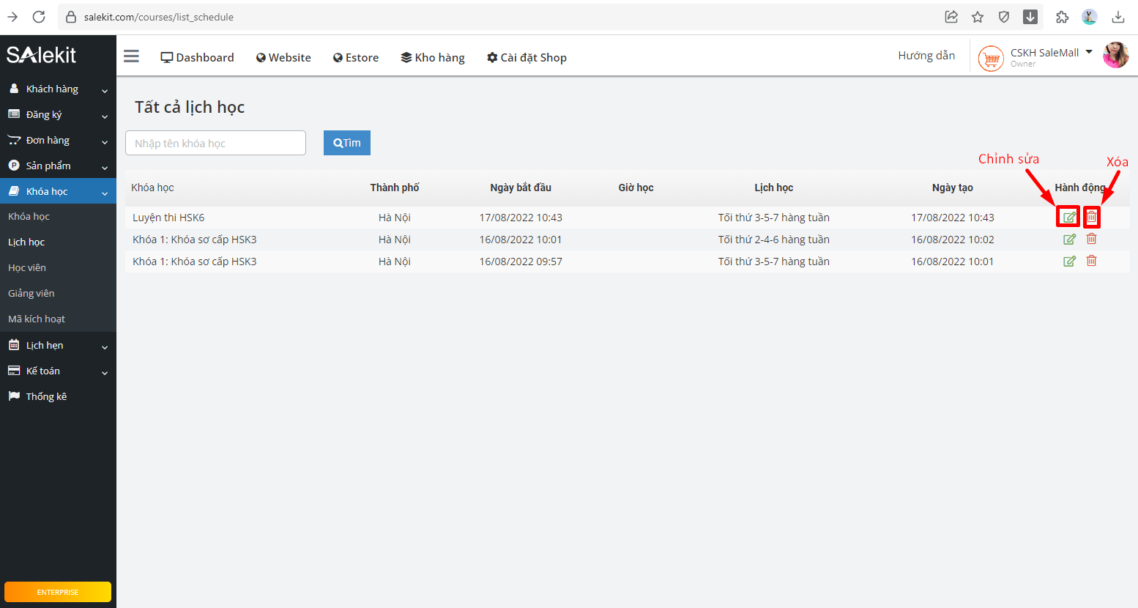Delete the Luyện thi HSK6 schedule
1138x608 pixels.
pyautogui.click(x=1091, y=217)
